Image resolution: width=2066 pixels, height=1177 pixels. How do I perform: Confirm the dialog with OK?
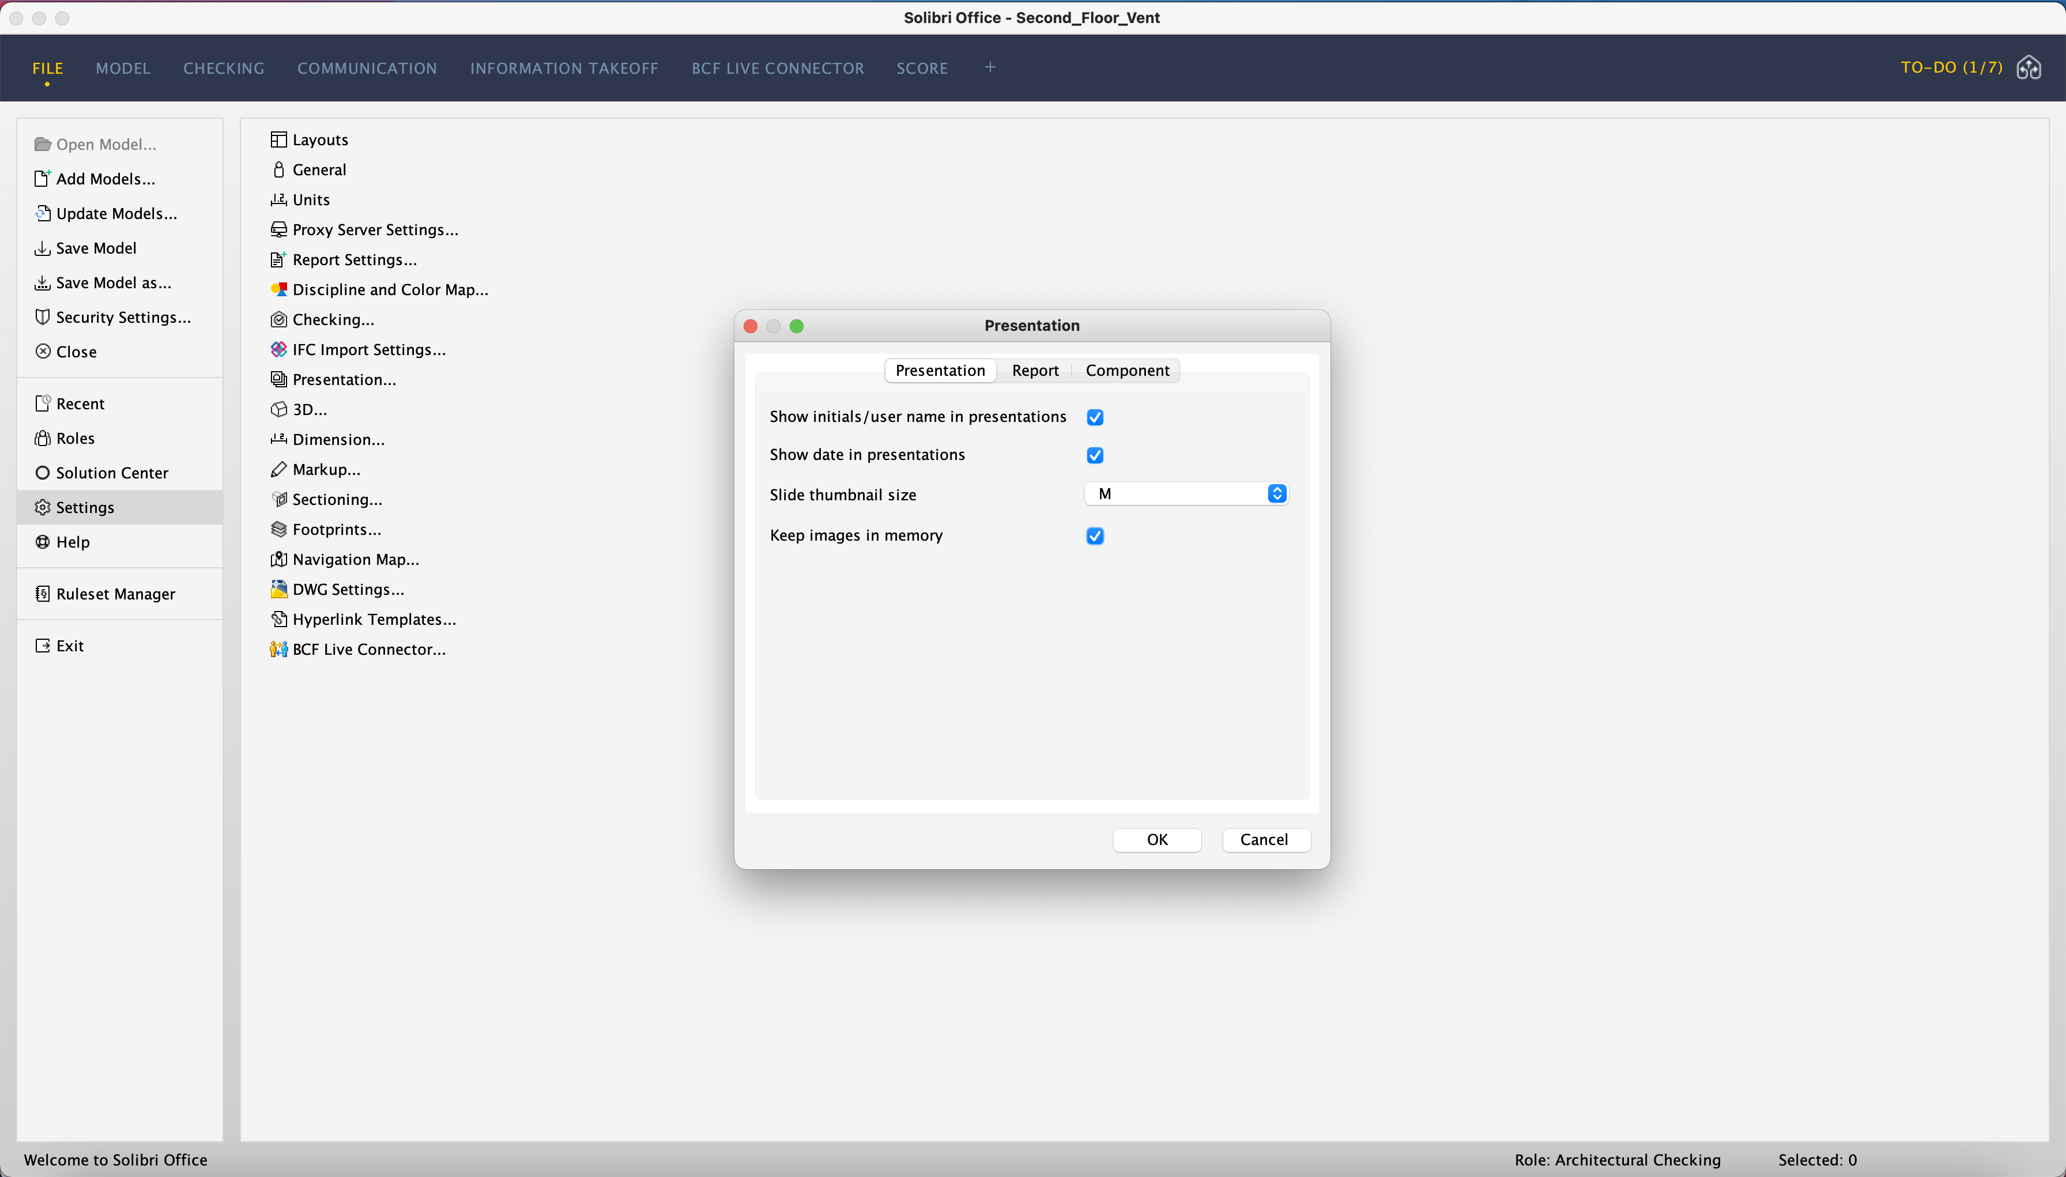point(1157,839)
